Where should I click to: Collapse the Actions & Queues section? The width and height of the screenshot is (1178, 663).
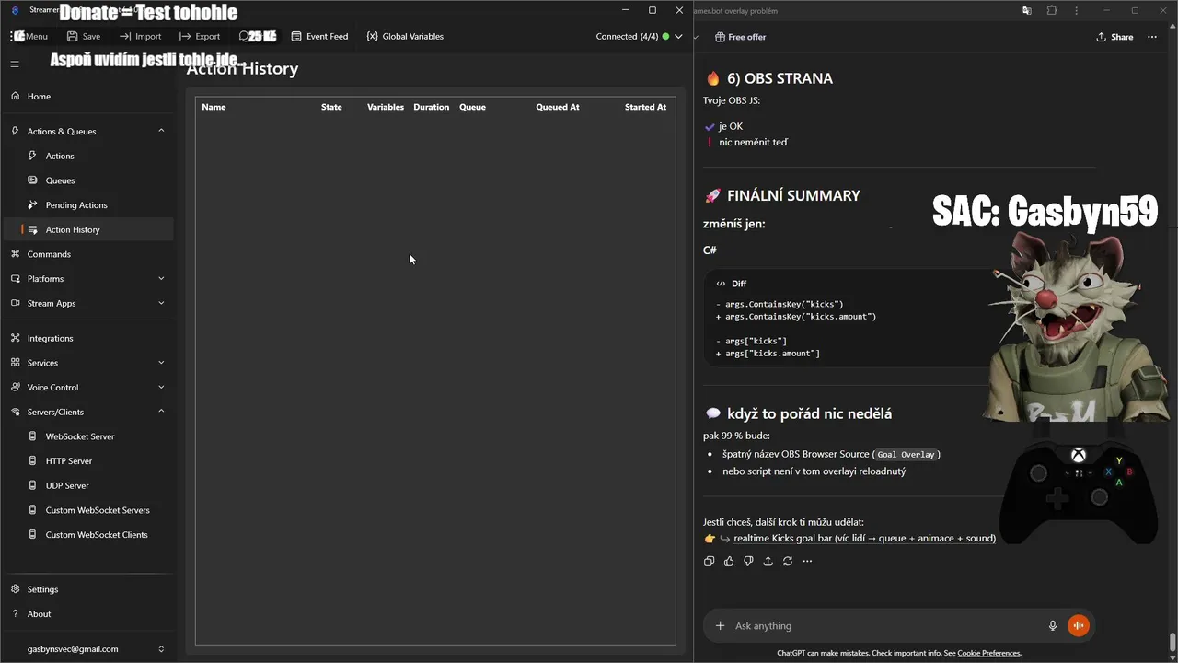click(161, 131)
